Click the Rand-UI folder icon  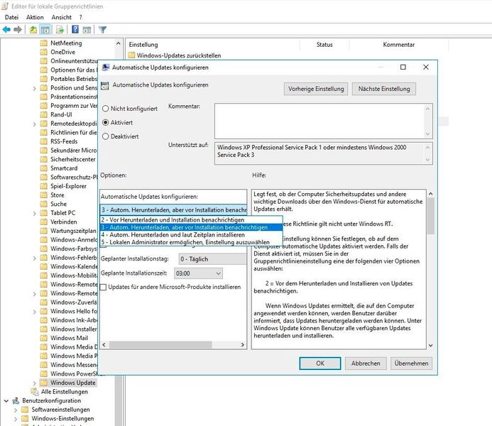tap(43, 114)
